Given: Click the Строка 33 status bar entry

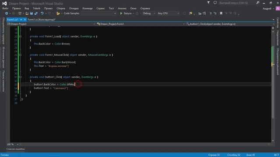Looking at the screenshot, I should 214,155.
